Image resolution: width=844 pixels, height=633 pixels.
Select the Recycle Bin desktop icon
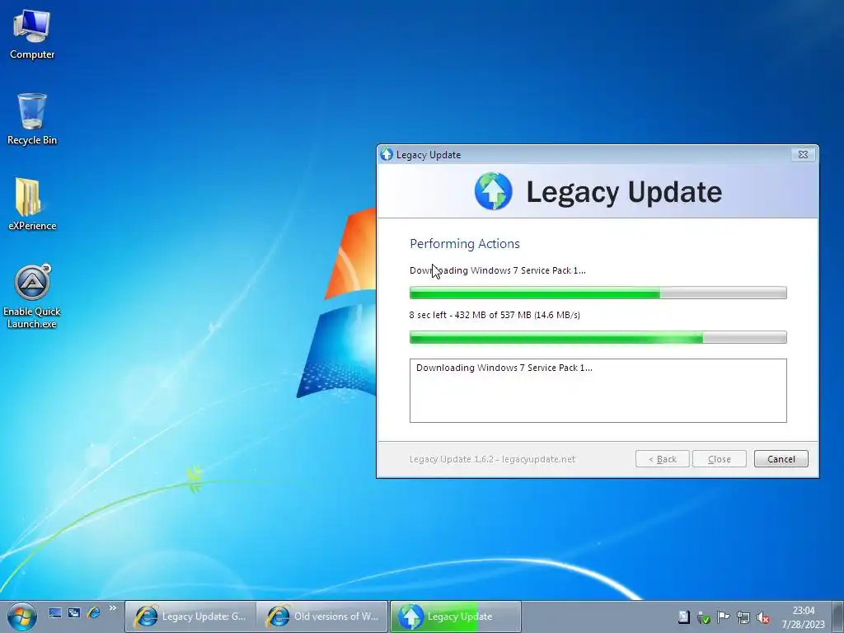[32, 120]
